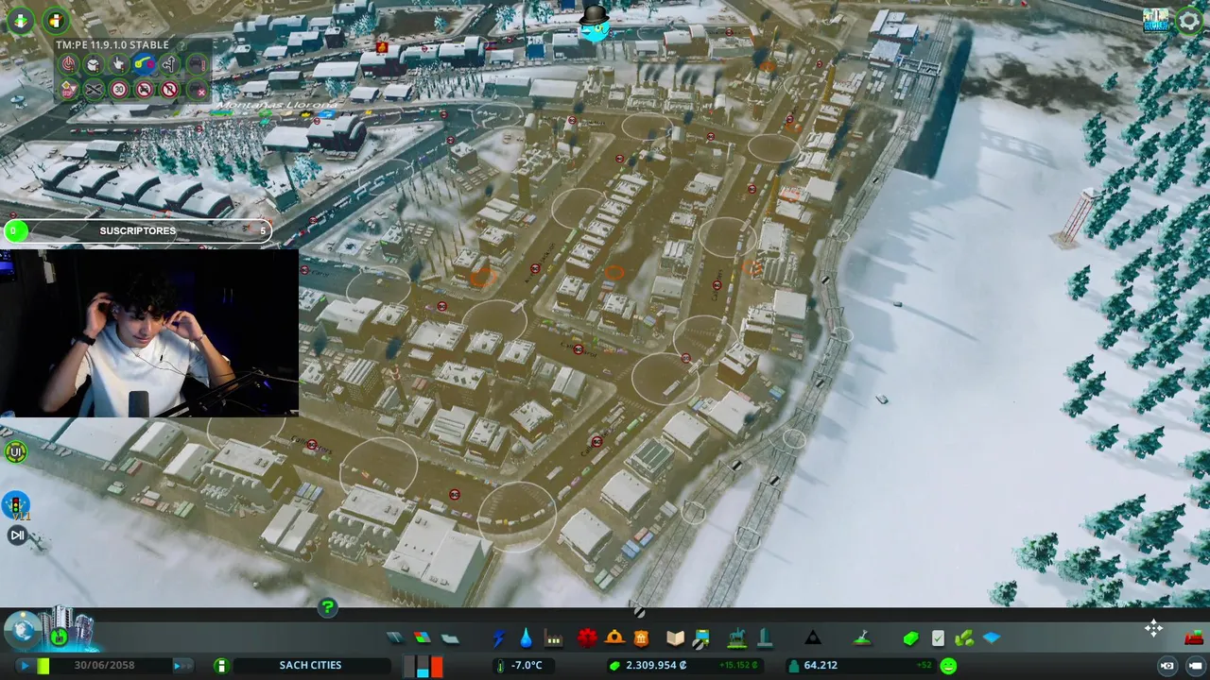
Task: Open the Areas green tiles icon
Action: pyautogui.click(x=964, y=638)
